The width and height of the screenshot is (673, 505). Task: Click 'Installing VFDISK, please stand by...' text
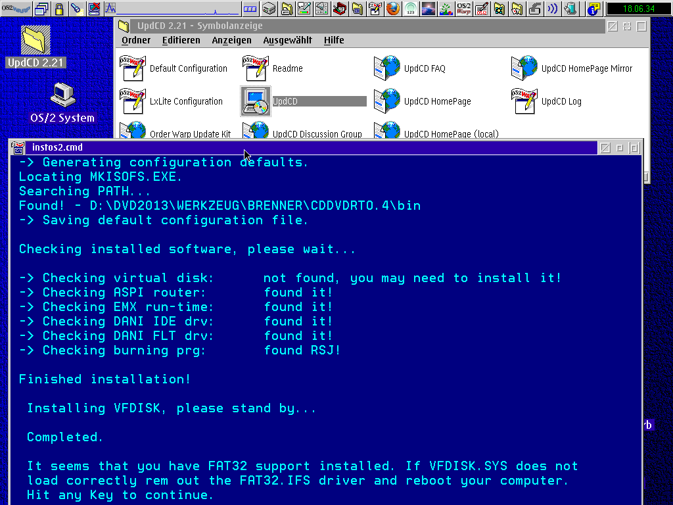[x=172, y=408]
